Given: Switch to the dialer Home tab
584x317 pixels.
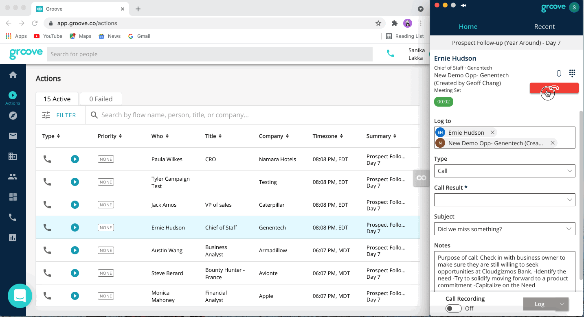Looking at the screenshot, I should coord(468,26).
